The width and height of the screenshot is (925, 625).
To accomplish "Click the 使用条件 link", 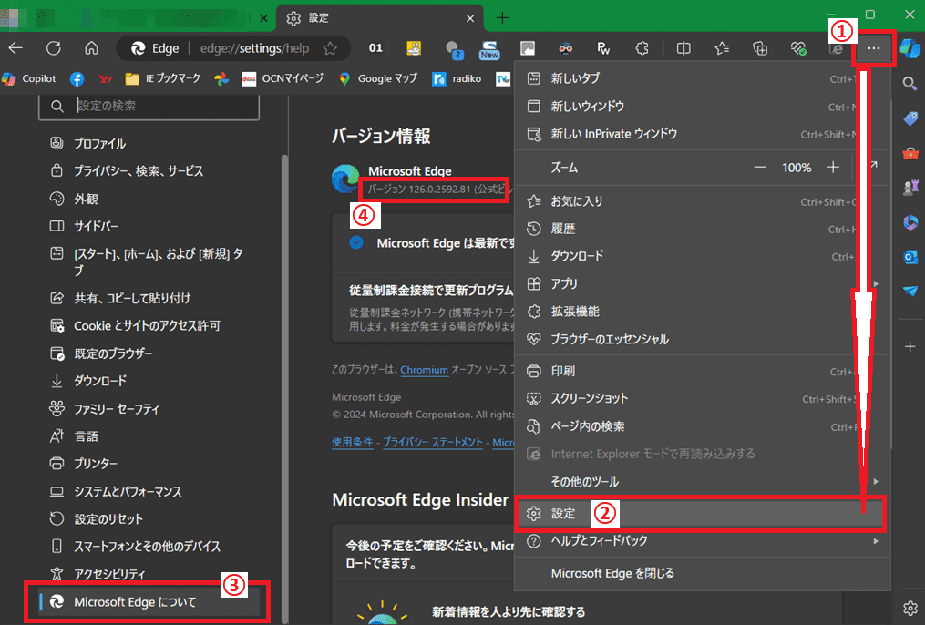I will tap(352, 442).
